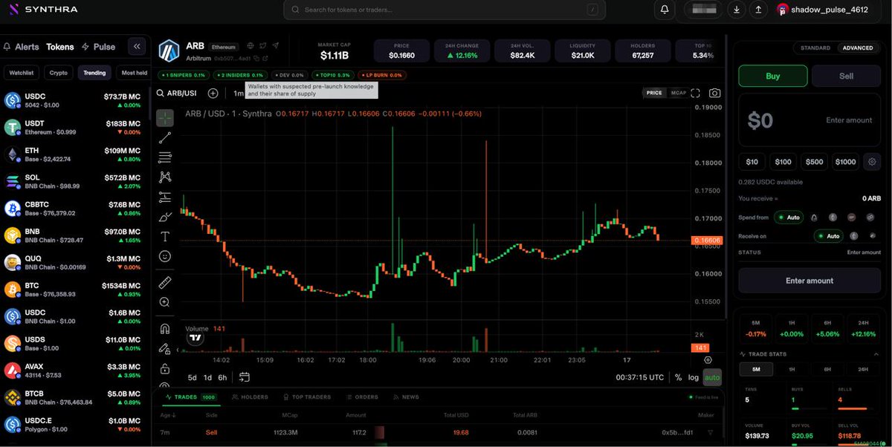
Task: Filter token list by Most held
Action: [x=134, y=73]
